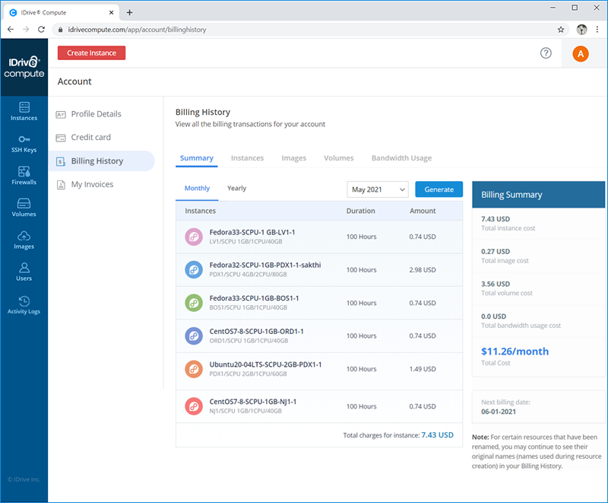
Task: Click the red CentOS7 NJ1 instance icon
Action: (x=194, y=406)
